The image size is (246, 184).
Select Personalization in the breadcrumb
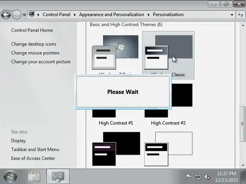point(168,15)
